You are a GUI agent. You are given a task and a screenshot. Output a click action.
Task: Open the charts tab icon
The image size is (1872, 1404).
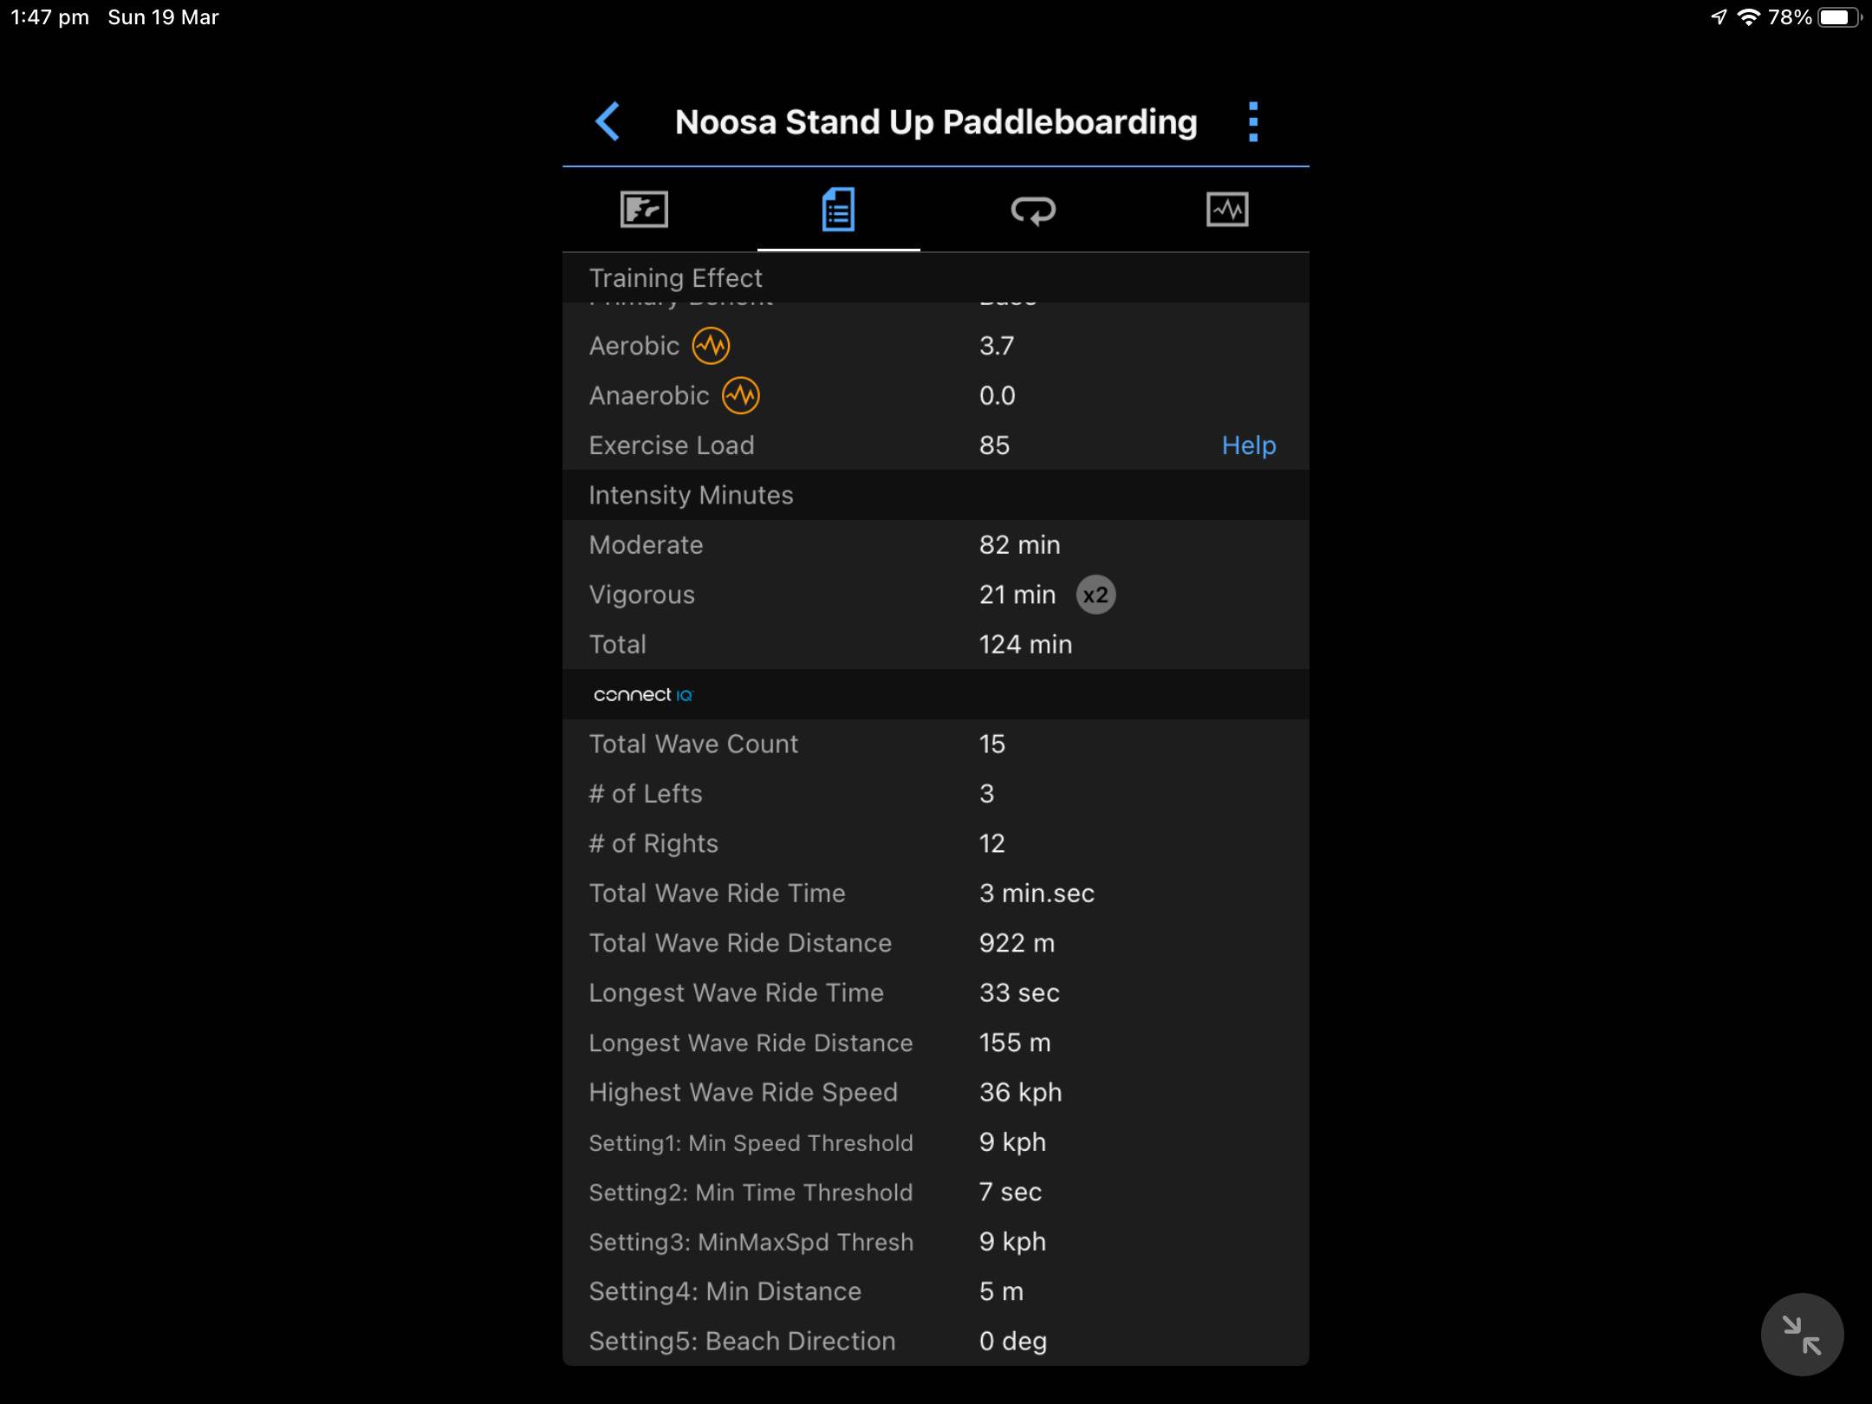click(x=1227, y=210)
